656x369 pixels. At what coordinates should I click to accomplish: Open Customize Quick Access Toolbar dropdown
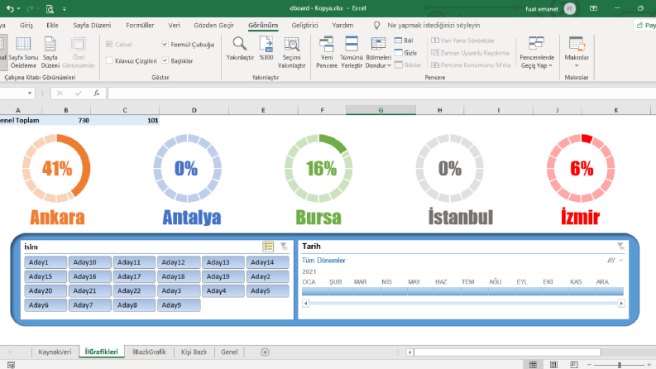pos(65,8)
